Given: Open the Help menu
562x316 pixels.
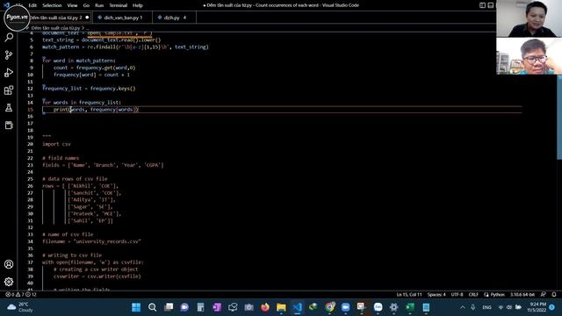Looking at the screenshot, I should [x=138, y=5].
